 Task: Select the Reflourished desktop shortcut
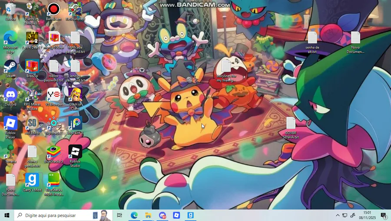tap(75, 12)
